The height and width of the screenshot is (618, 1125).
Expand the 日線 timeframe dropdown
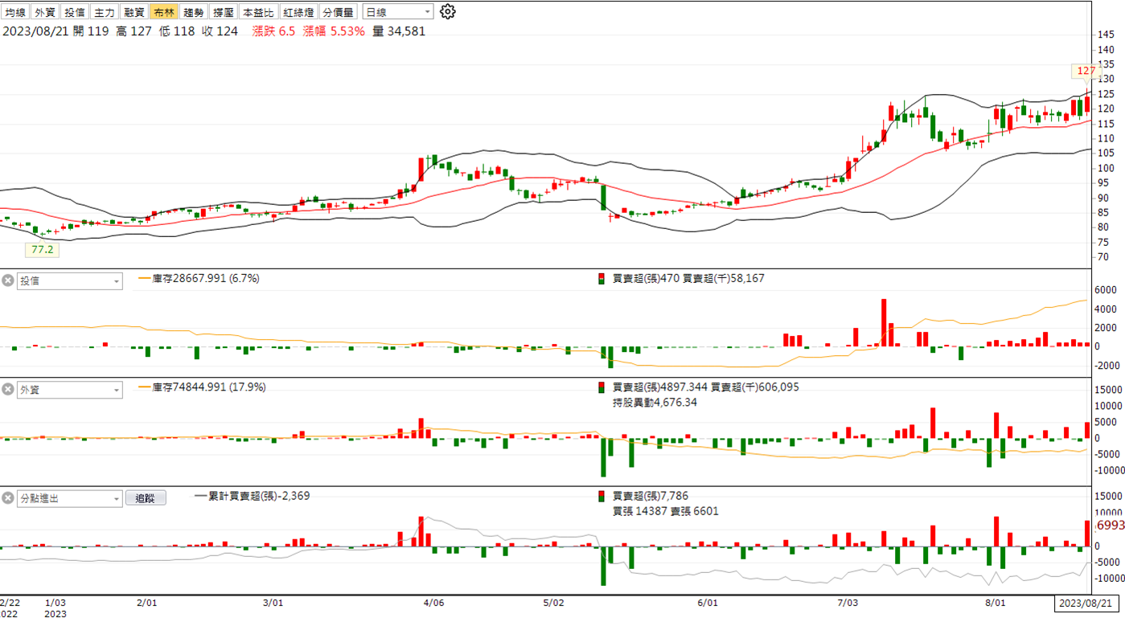398,12
